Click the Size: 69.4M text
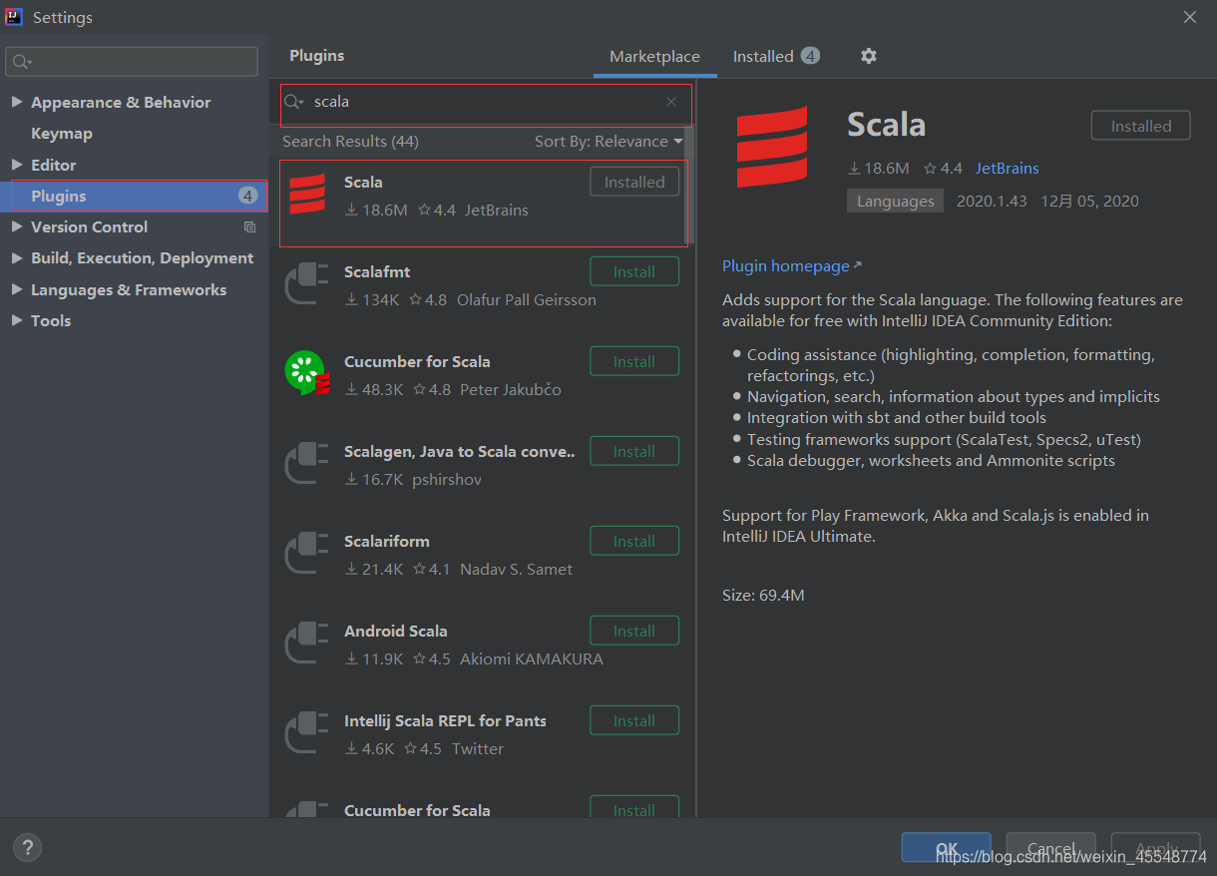The height and width of the screenshot is (876, 1217). (x=763, y=596)
